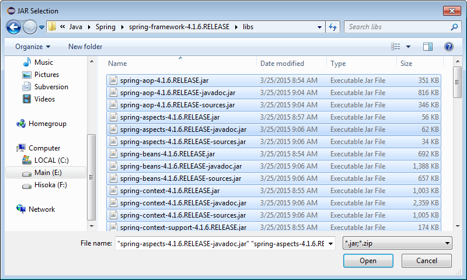Open the address bar previous locations dropdown
This screenshot has width=467, height=280.
click(319, 27)
